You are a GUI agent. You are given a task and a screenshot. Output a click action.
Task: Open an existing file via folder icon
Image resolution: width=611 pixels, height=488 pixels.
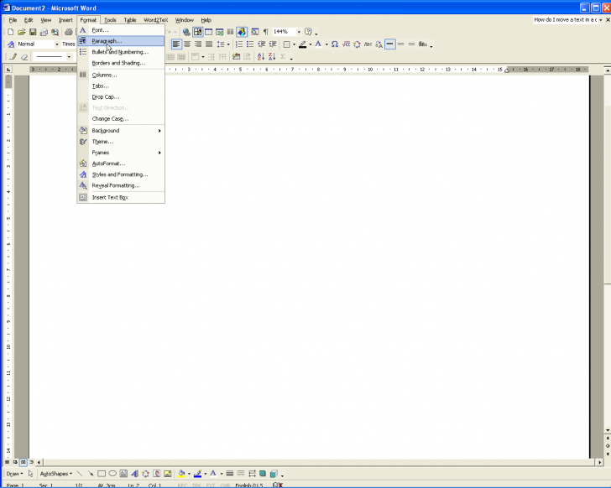click(x=22, y=32)
